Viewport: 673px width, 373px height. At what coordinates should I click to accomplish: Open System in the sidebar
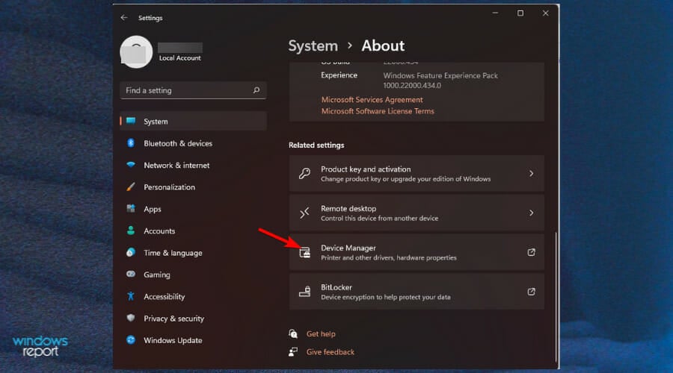point(193,121)
